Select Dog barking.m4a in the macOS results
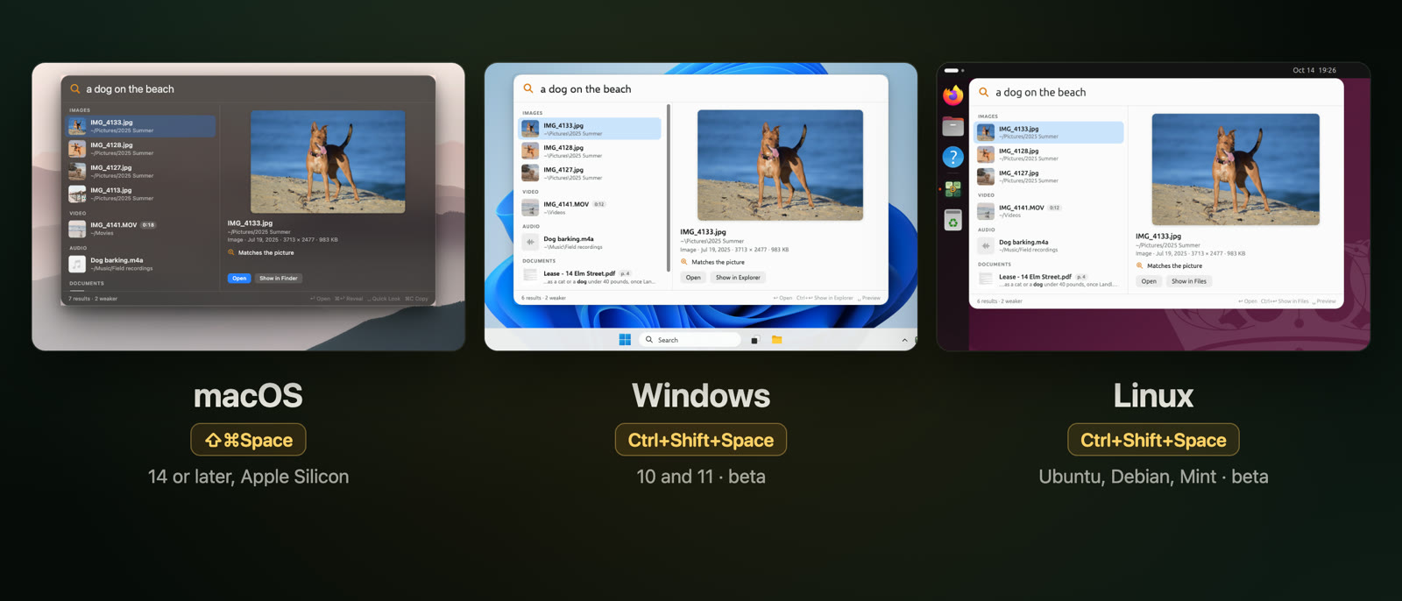This screenshot has width=1402, height=601. coord(140,264)
